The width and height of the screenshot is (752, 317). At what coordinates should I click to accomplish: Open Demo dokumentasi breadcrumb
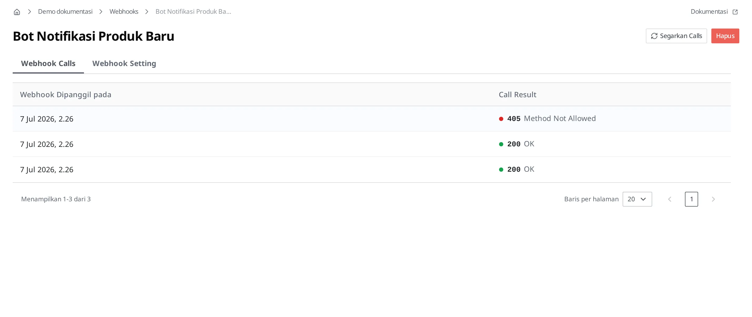click(65, 12)
